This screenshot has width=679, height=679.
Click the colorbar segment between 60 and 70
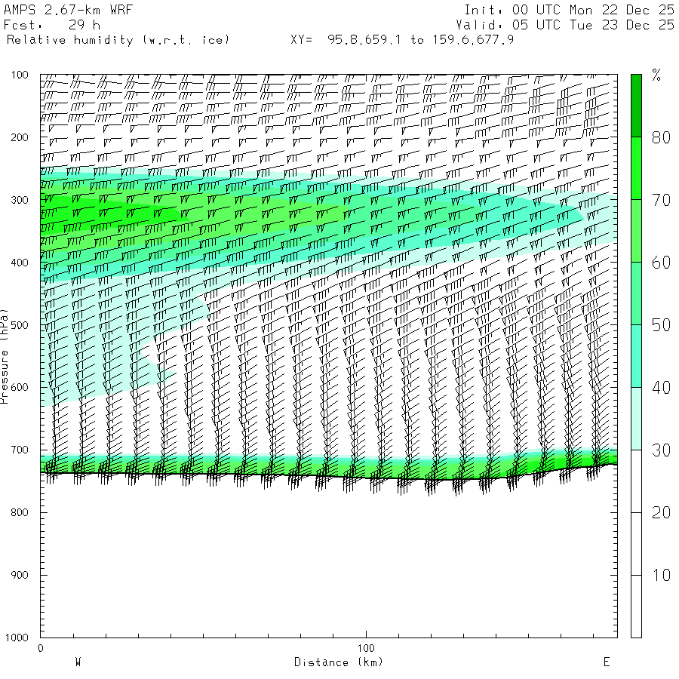click(x=636, y=231)
